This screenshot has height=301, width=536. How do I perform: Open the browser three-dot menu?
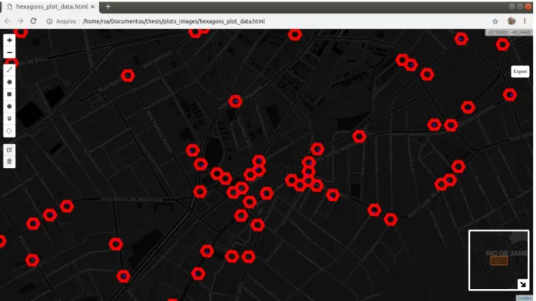click(525, 21)
